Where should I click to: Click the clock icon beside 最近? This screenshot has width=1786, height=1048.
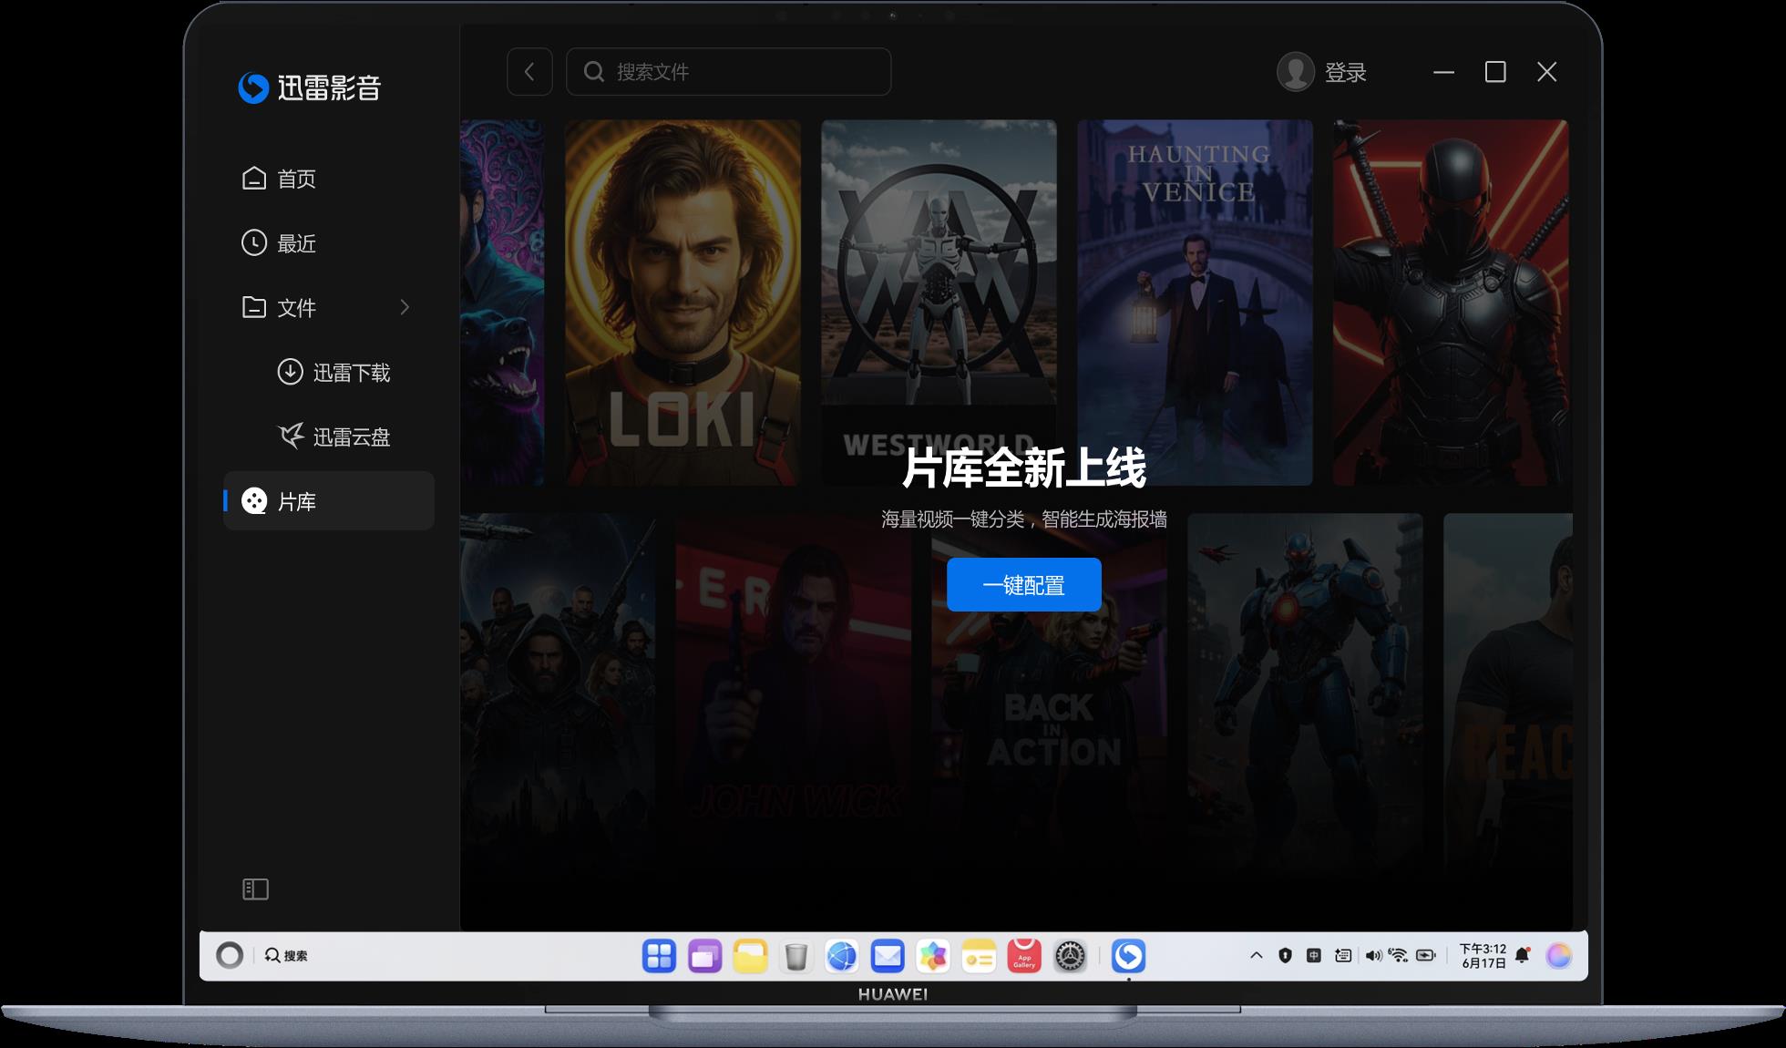point(254,242)
